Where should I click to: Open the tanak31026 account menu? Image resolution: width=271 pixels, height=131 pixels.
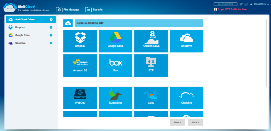[261, 4]
